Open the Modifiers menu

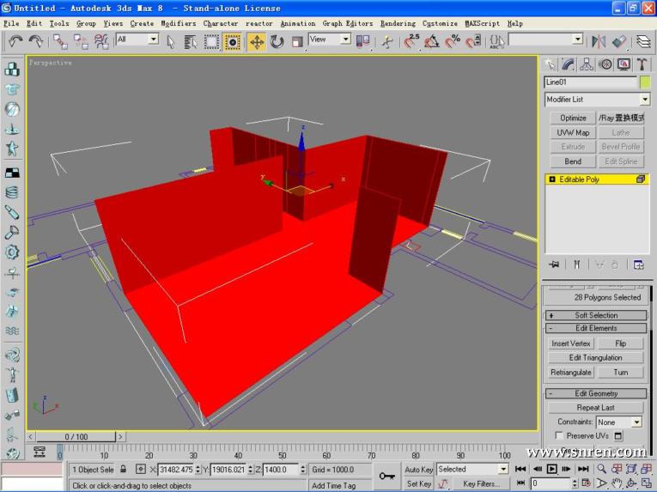click(x=179, y=23)
